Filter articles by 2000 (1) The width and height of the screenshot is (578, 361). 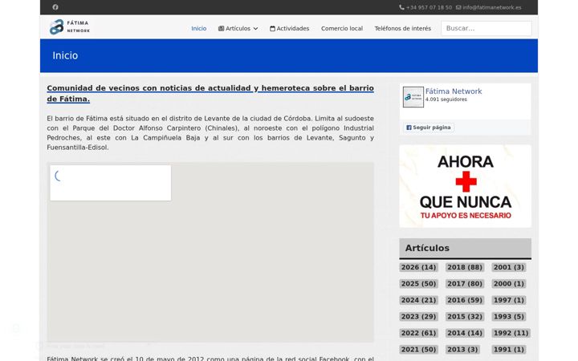[x=509, y=284]
